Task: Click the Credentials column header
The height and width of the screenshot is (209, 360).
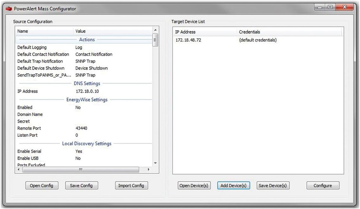Action: pos(289,32)
